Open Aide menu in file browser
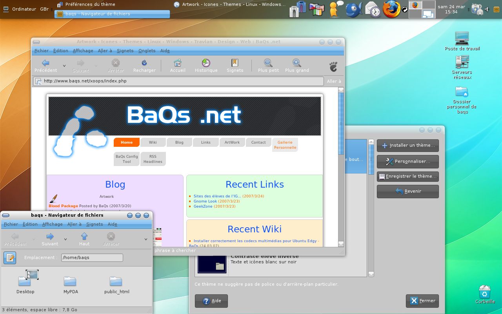Viewport: 502px width, 314px height. point(113,224)
